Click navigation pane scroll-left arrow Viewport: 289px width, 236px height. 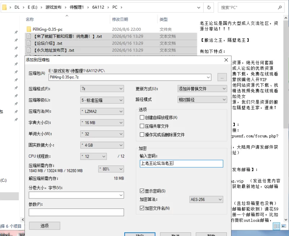coord(23,219)
